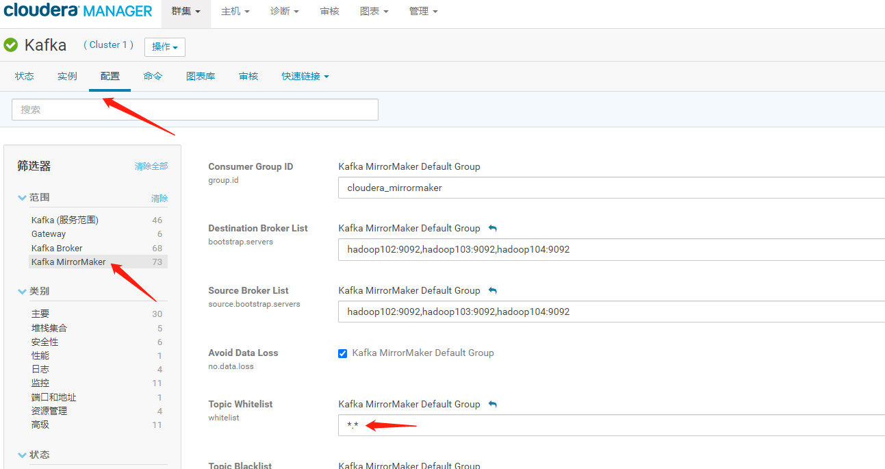Screen dimensions: 885x469
Task: Click the Destination Broker List input field
Action: coord(611,249)
